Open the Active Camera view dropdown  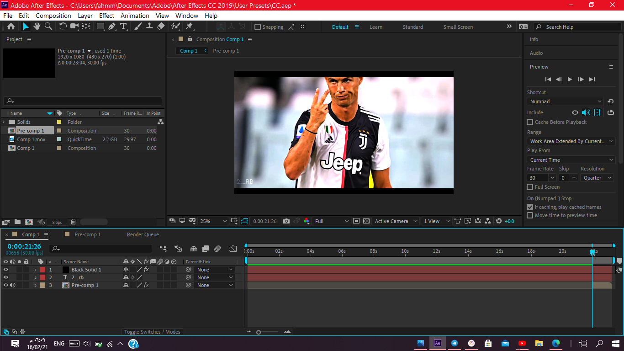tap(396, 221)
